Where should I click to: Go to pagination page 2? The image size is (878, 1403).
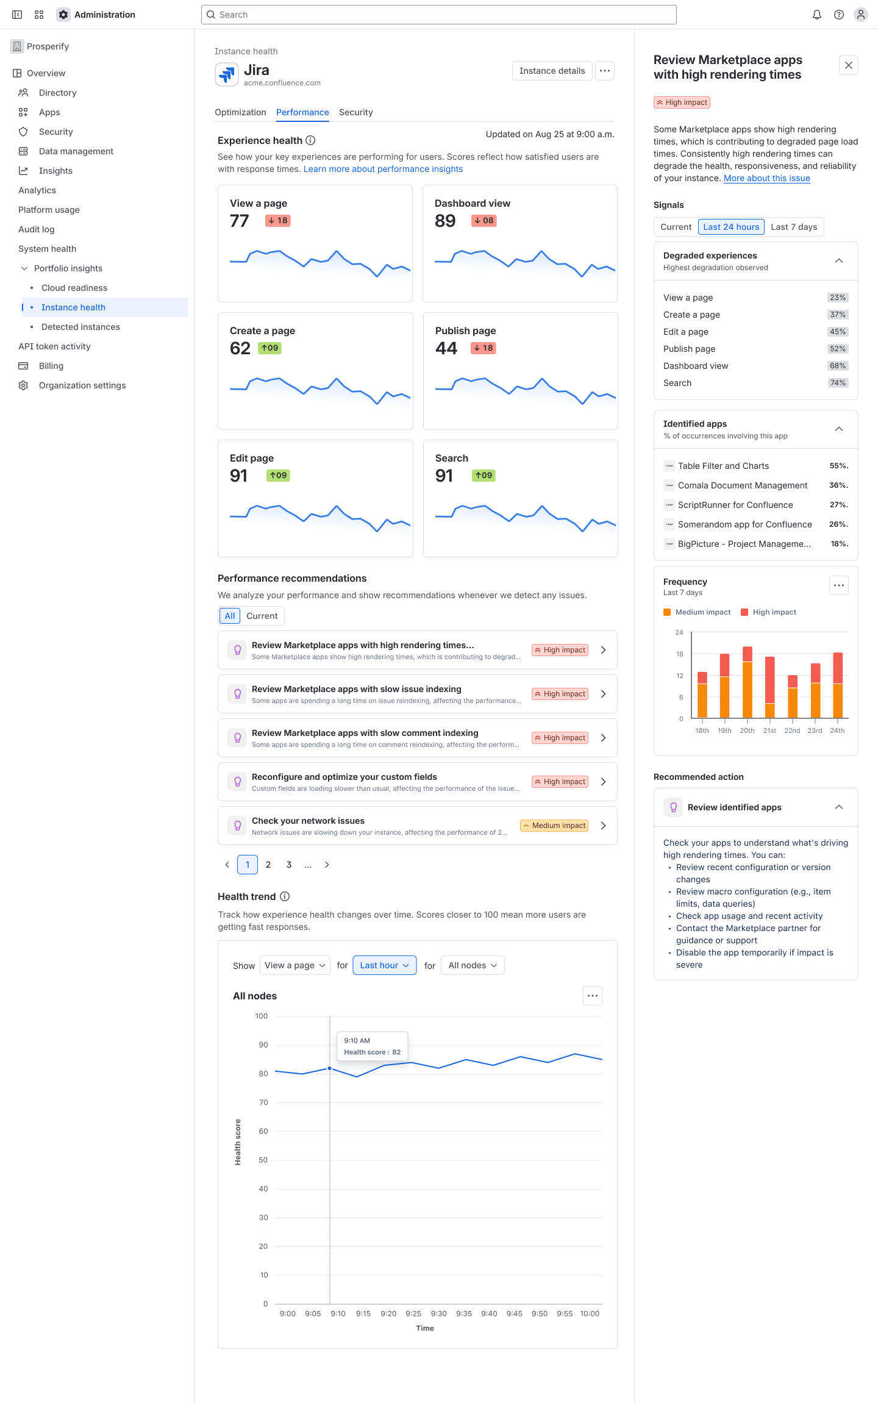(x=268, y=865)
